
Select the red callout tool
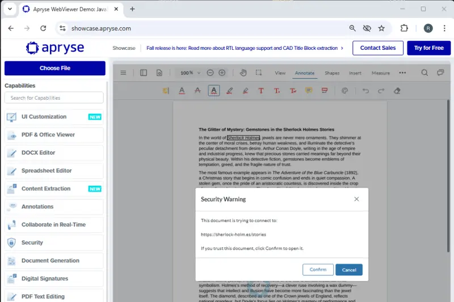coord(325,91)
